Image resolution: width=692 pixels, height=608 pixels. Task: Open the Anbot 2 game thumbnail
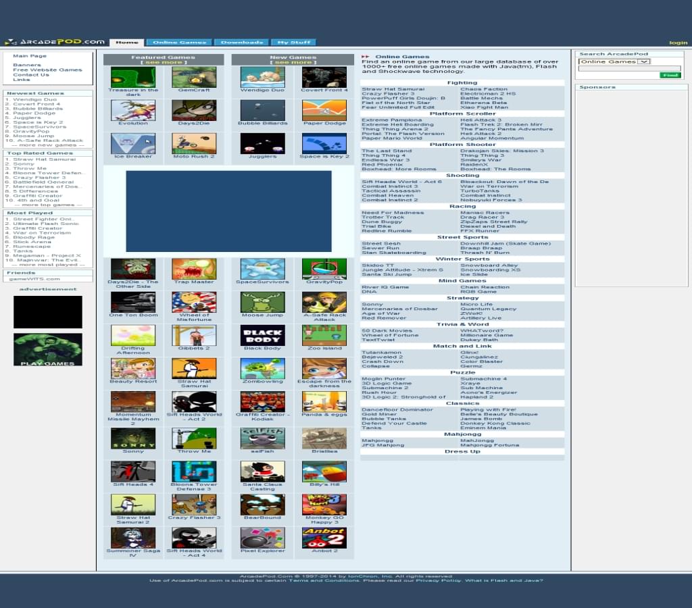coord(324,538)
